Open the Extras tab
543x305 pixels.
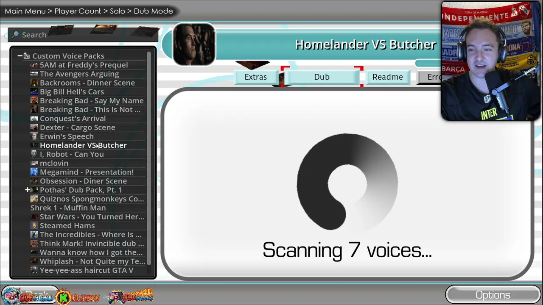(x=255, y=77)
